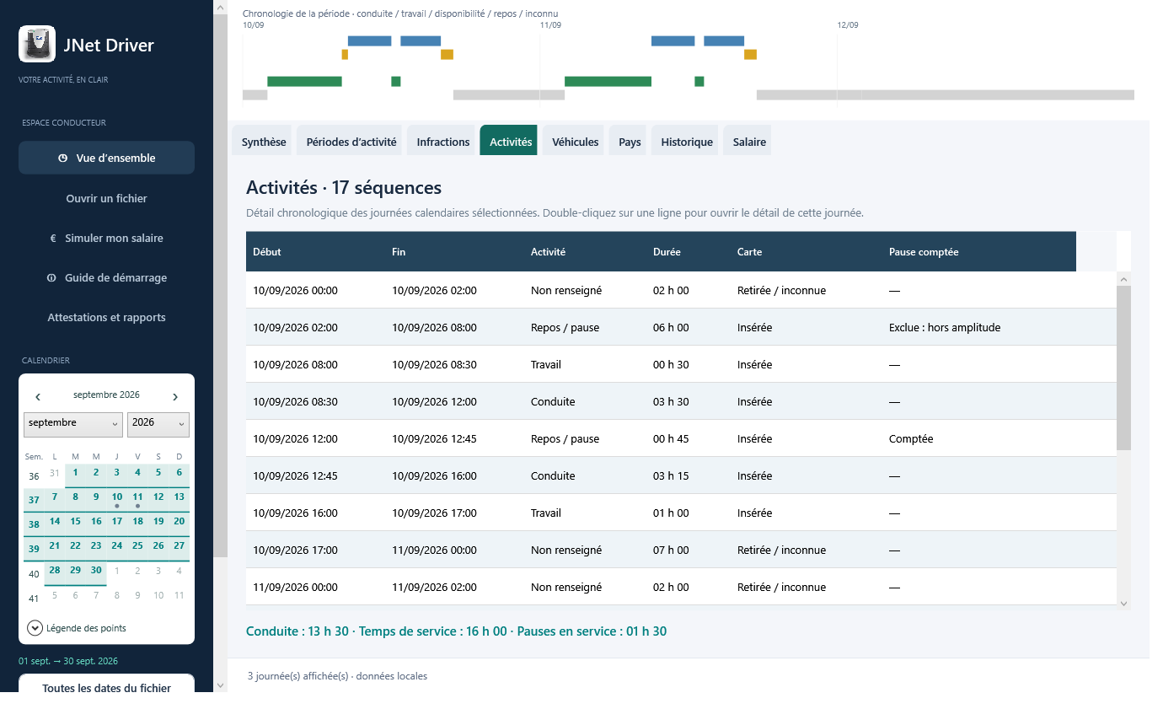Open the septembre month dropdown
The height and width of the screenshot is (725, 1163).
[x=73, y=424]
